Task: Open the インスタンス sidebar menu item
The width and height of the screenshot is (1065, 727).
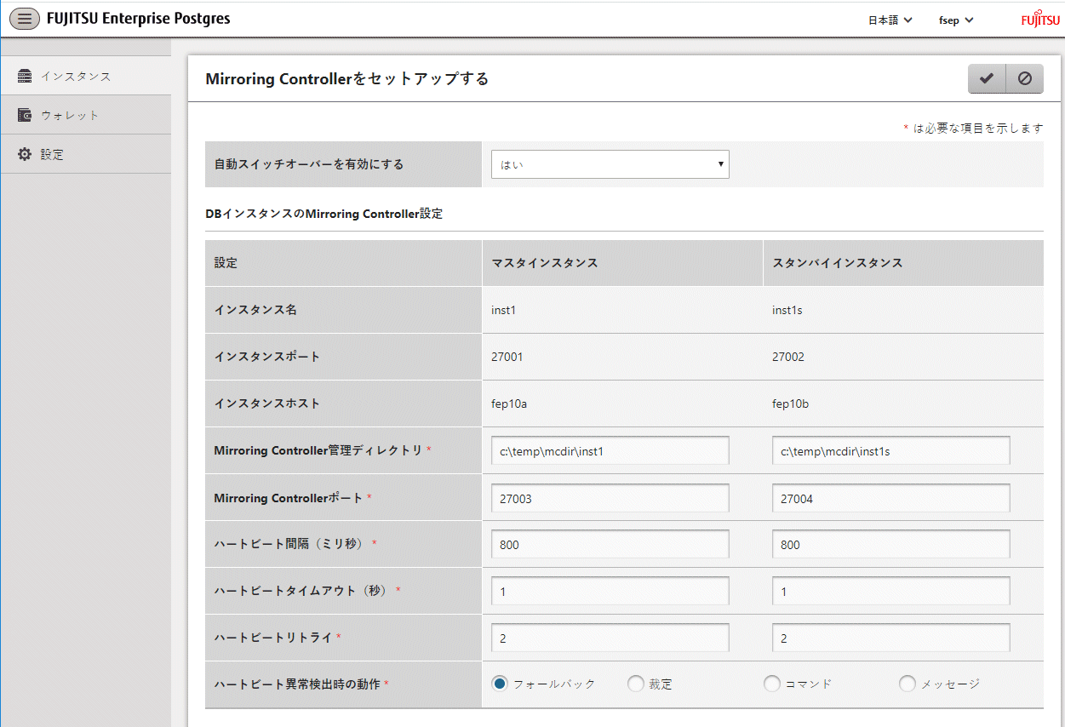Action: coord(86,76)
